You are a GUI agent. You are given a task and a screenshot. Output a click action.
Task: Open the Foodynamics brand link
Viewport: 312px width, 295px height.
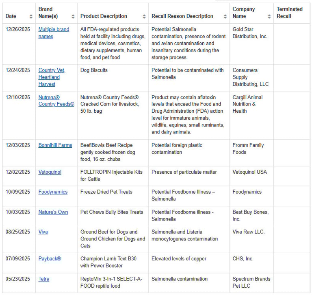coord(53,192)
